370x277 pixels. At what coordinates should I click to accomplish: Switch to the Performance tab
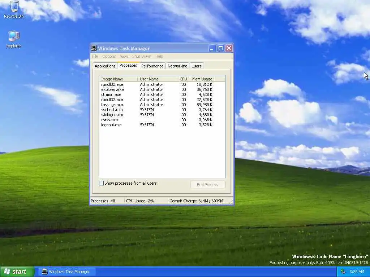tap(152, 66)
